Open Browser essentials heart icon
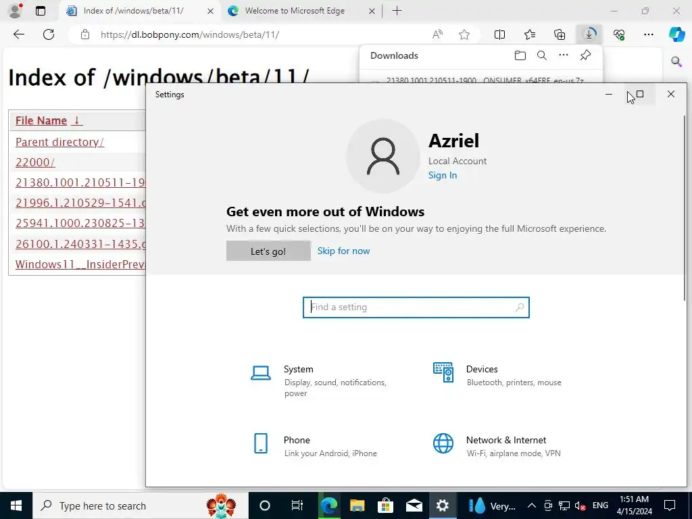692x519 pixels. (x=619, y=34)
